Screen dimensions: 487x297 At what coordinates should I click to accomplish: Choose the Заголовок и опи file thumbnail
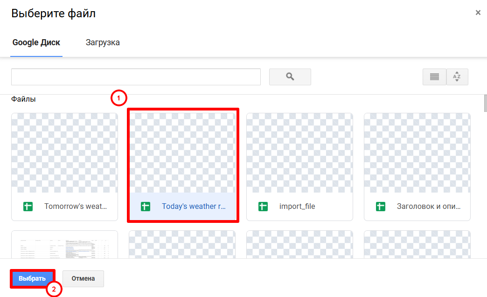[x=417, y=153]
